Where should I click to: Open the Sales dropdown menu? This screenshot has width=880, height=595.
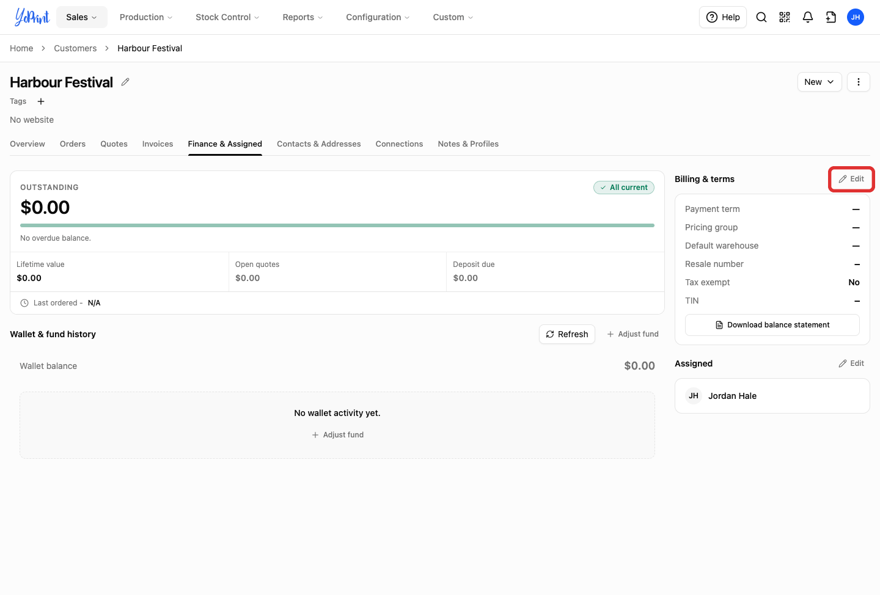point(82,17)
